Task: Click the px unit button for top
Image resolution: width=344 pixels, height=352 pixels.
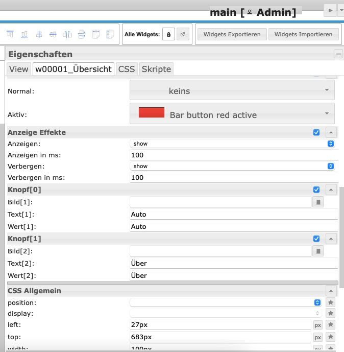Action: click(x=318, y=337)
